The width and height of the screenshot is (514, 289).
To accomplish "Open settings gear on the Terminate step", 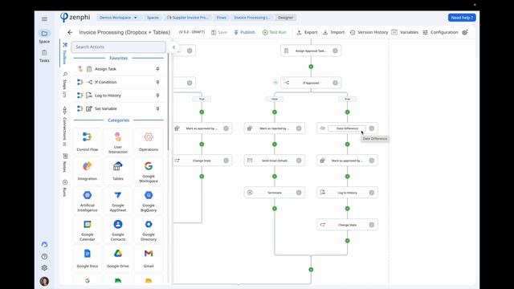I will click(299, 193).
